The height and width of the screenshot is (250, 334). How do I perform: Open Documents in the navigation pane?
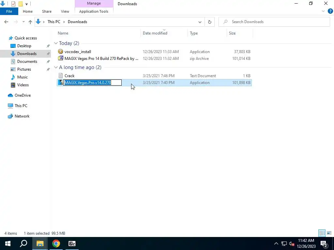(x=27, y=62)
